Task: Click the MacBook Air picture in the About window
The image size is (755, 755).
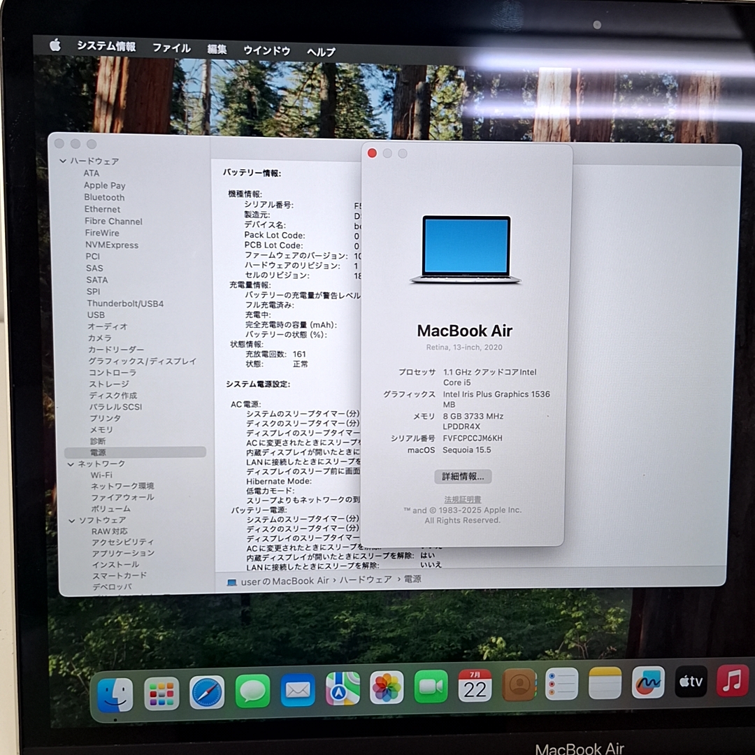Action: click(x=465, y=250)
